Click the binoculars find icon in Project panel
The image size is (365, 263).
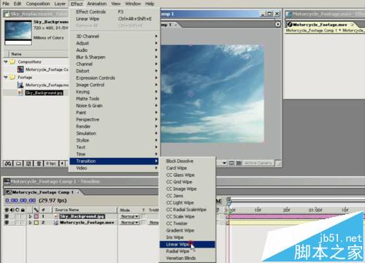(x=8, y=163)
